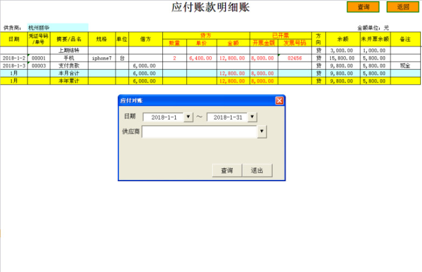Screen dimensions: 422x272
Task: Select the 手机 item cell
Action: click(69, 58)
